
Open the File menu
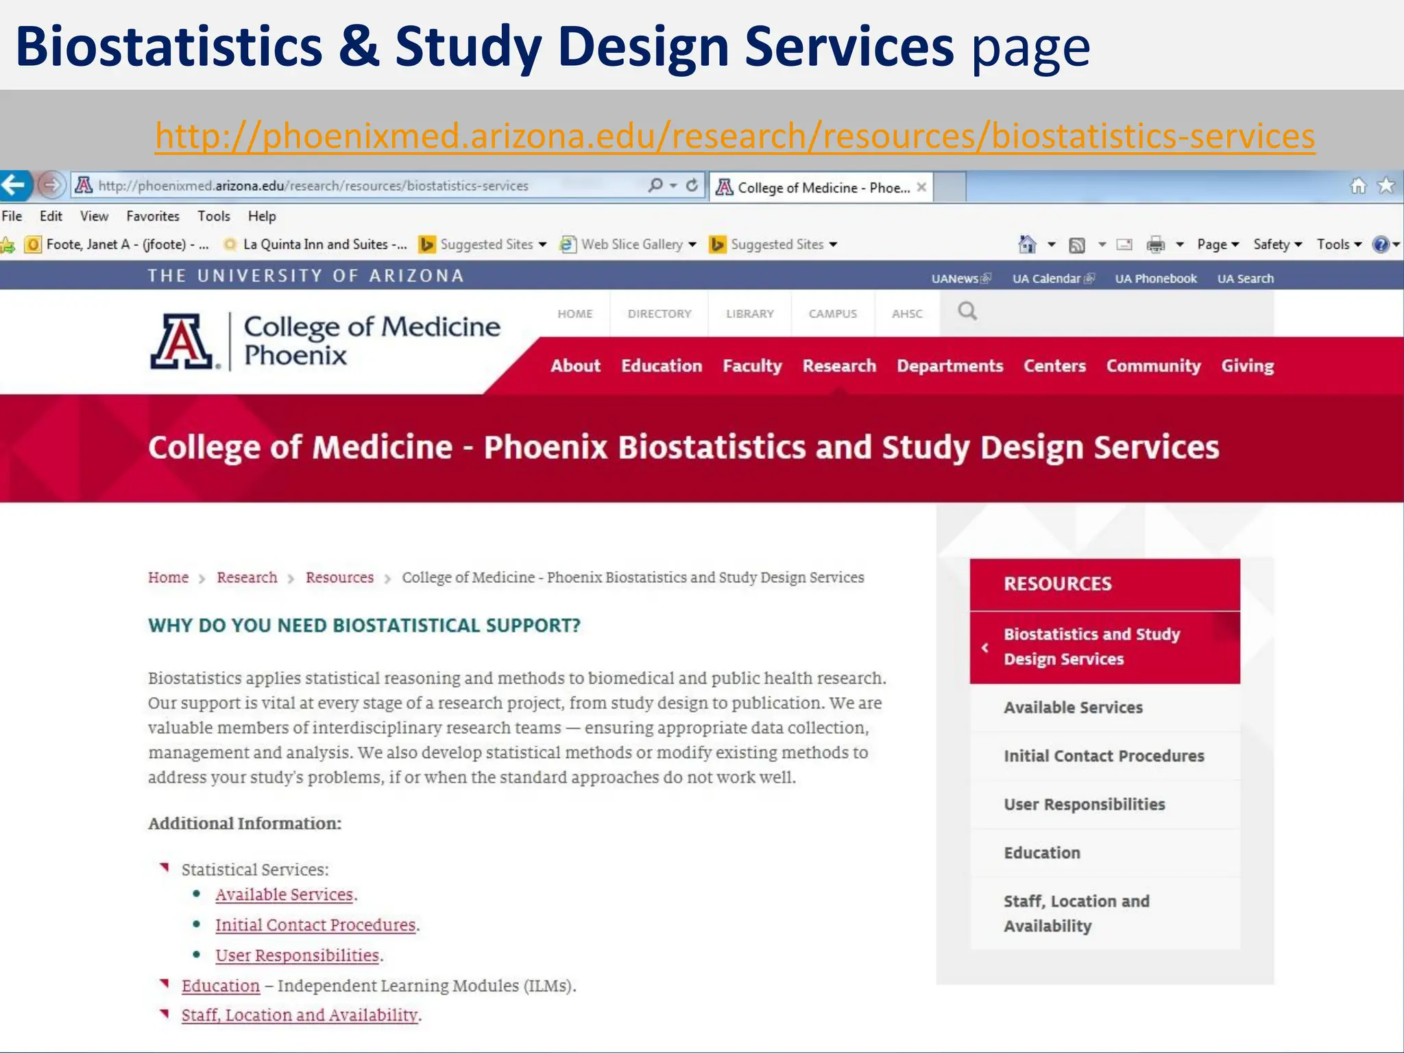click(12, 217)
